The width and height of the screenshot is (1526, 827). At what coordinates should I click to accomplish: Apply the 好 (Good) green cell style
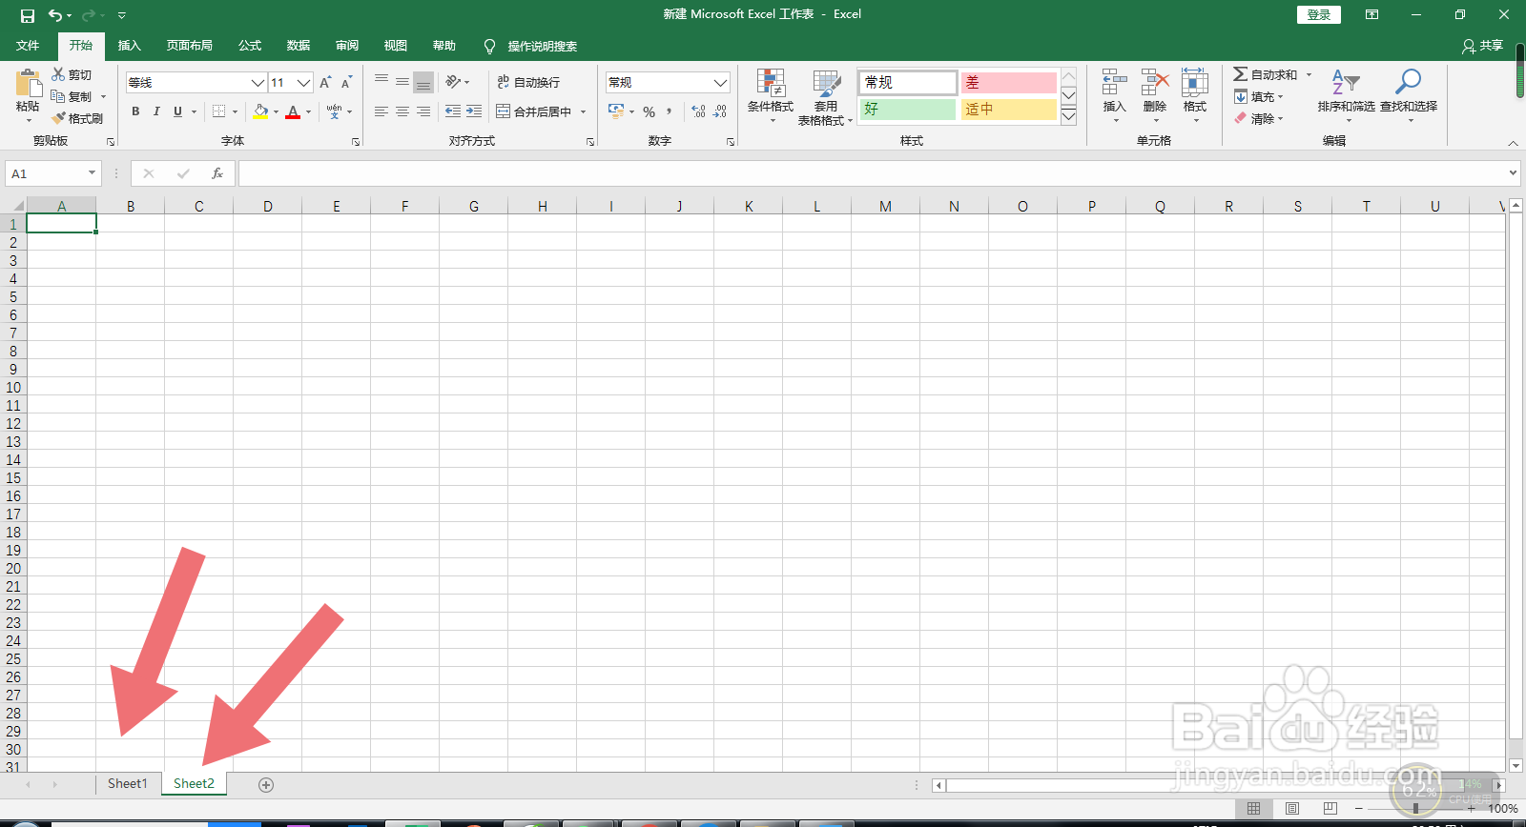[x=907, y=109]
